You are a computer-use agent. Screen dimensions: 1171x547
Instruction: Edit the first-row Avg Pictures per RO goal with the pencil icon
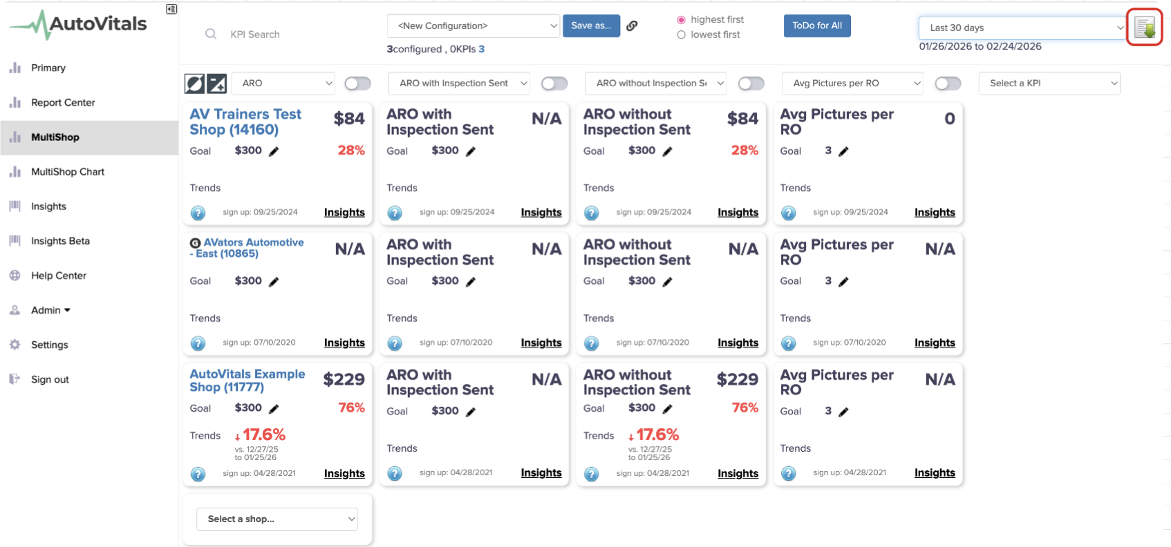click(x=843, y=151)
